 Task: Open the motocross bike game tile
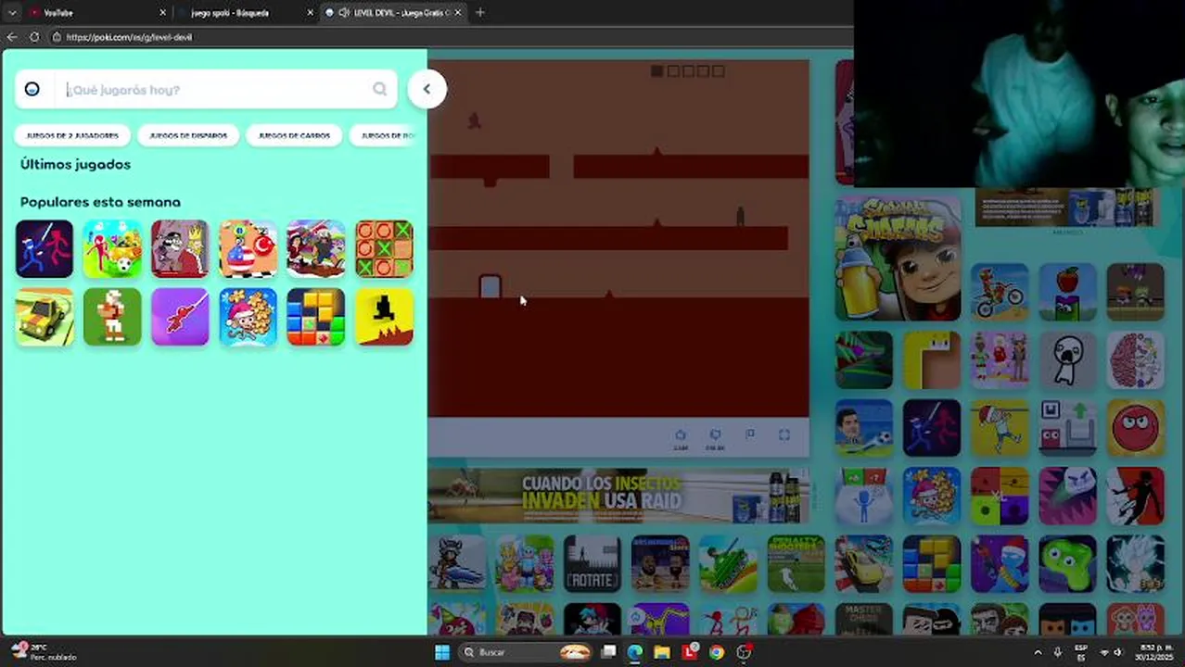[1000, 292]
